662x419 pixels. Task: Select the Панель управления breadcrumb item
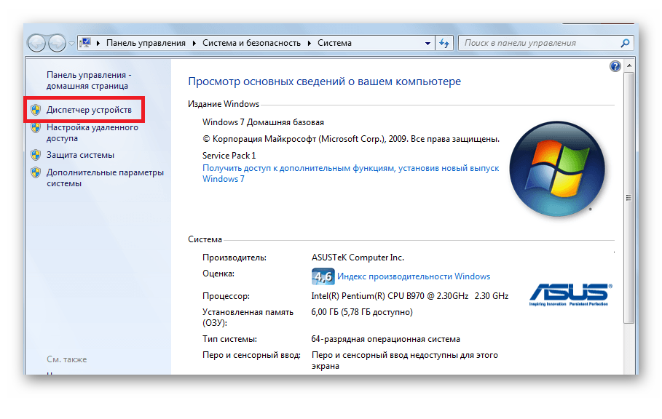pos(146,44)
